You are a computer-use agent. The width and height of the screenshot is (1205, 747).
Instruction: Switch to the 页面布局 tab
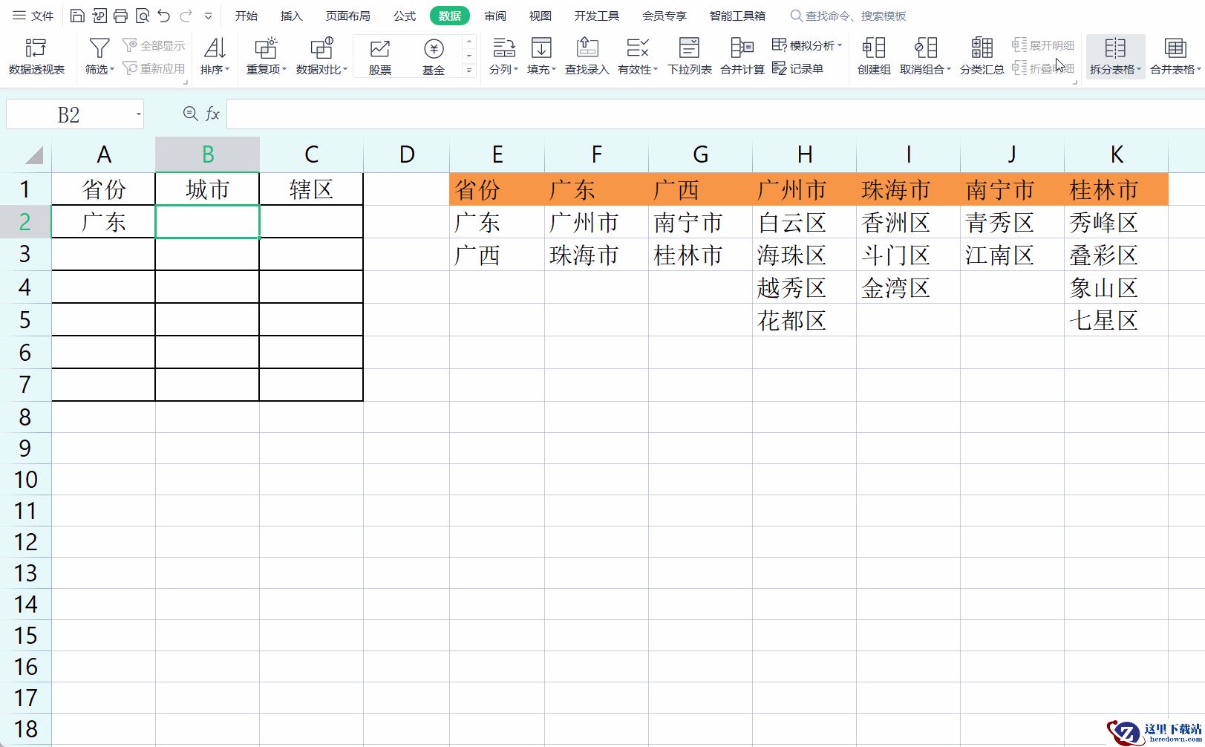coord(348,16)
